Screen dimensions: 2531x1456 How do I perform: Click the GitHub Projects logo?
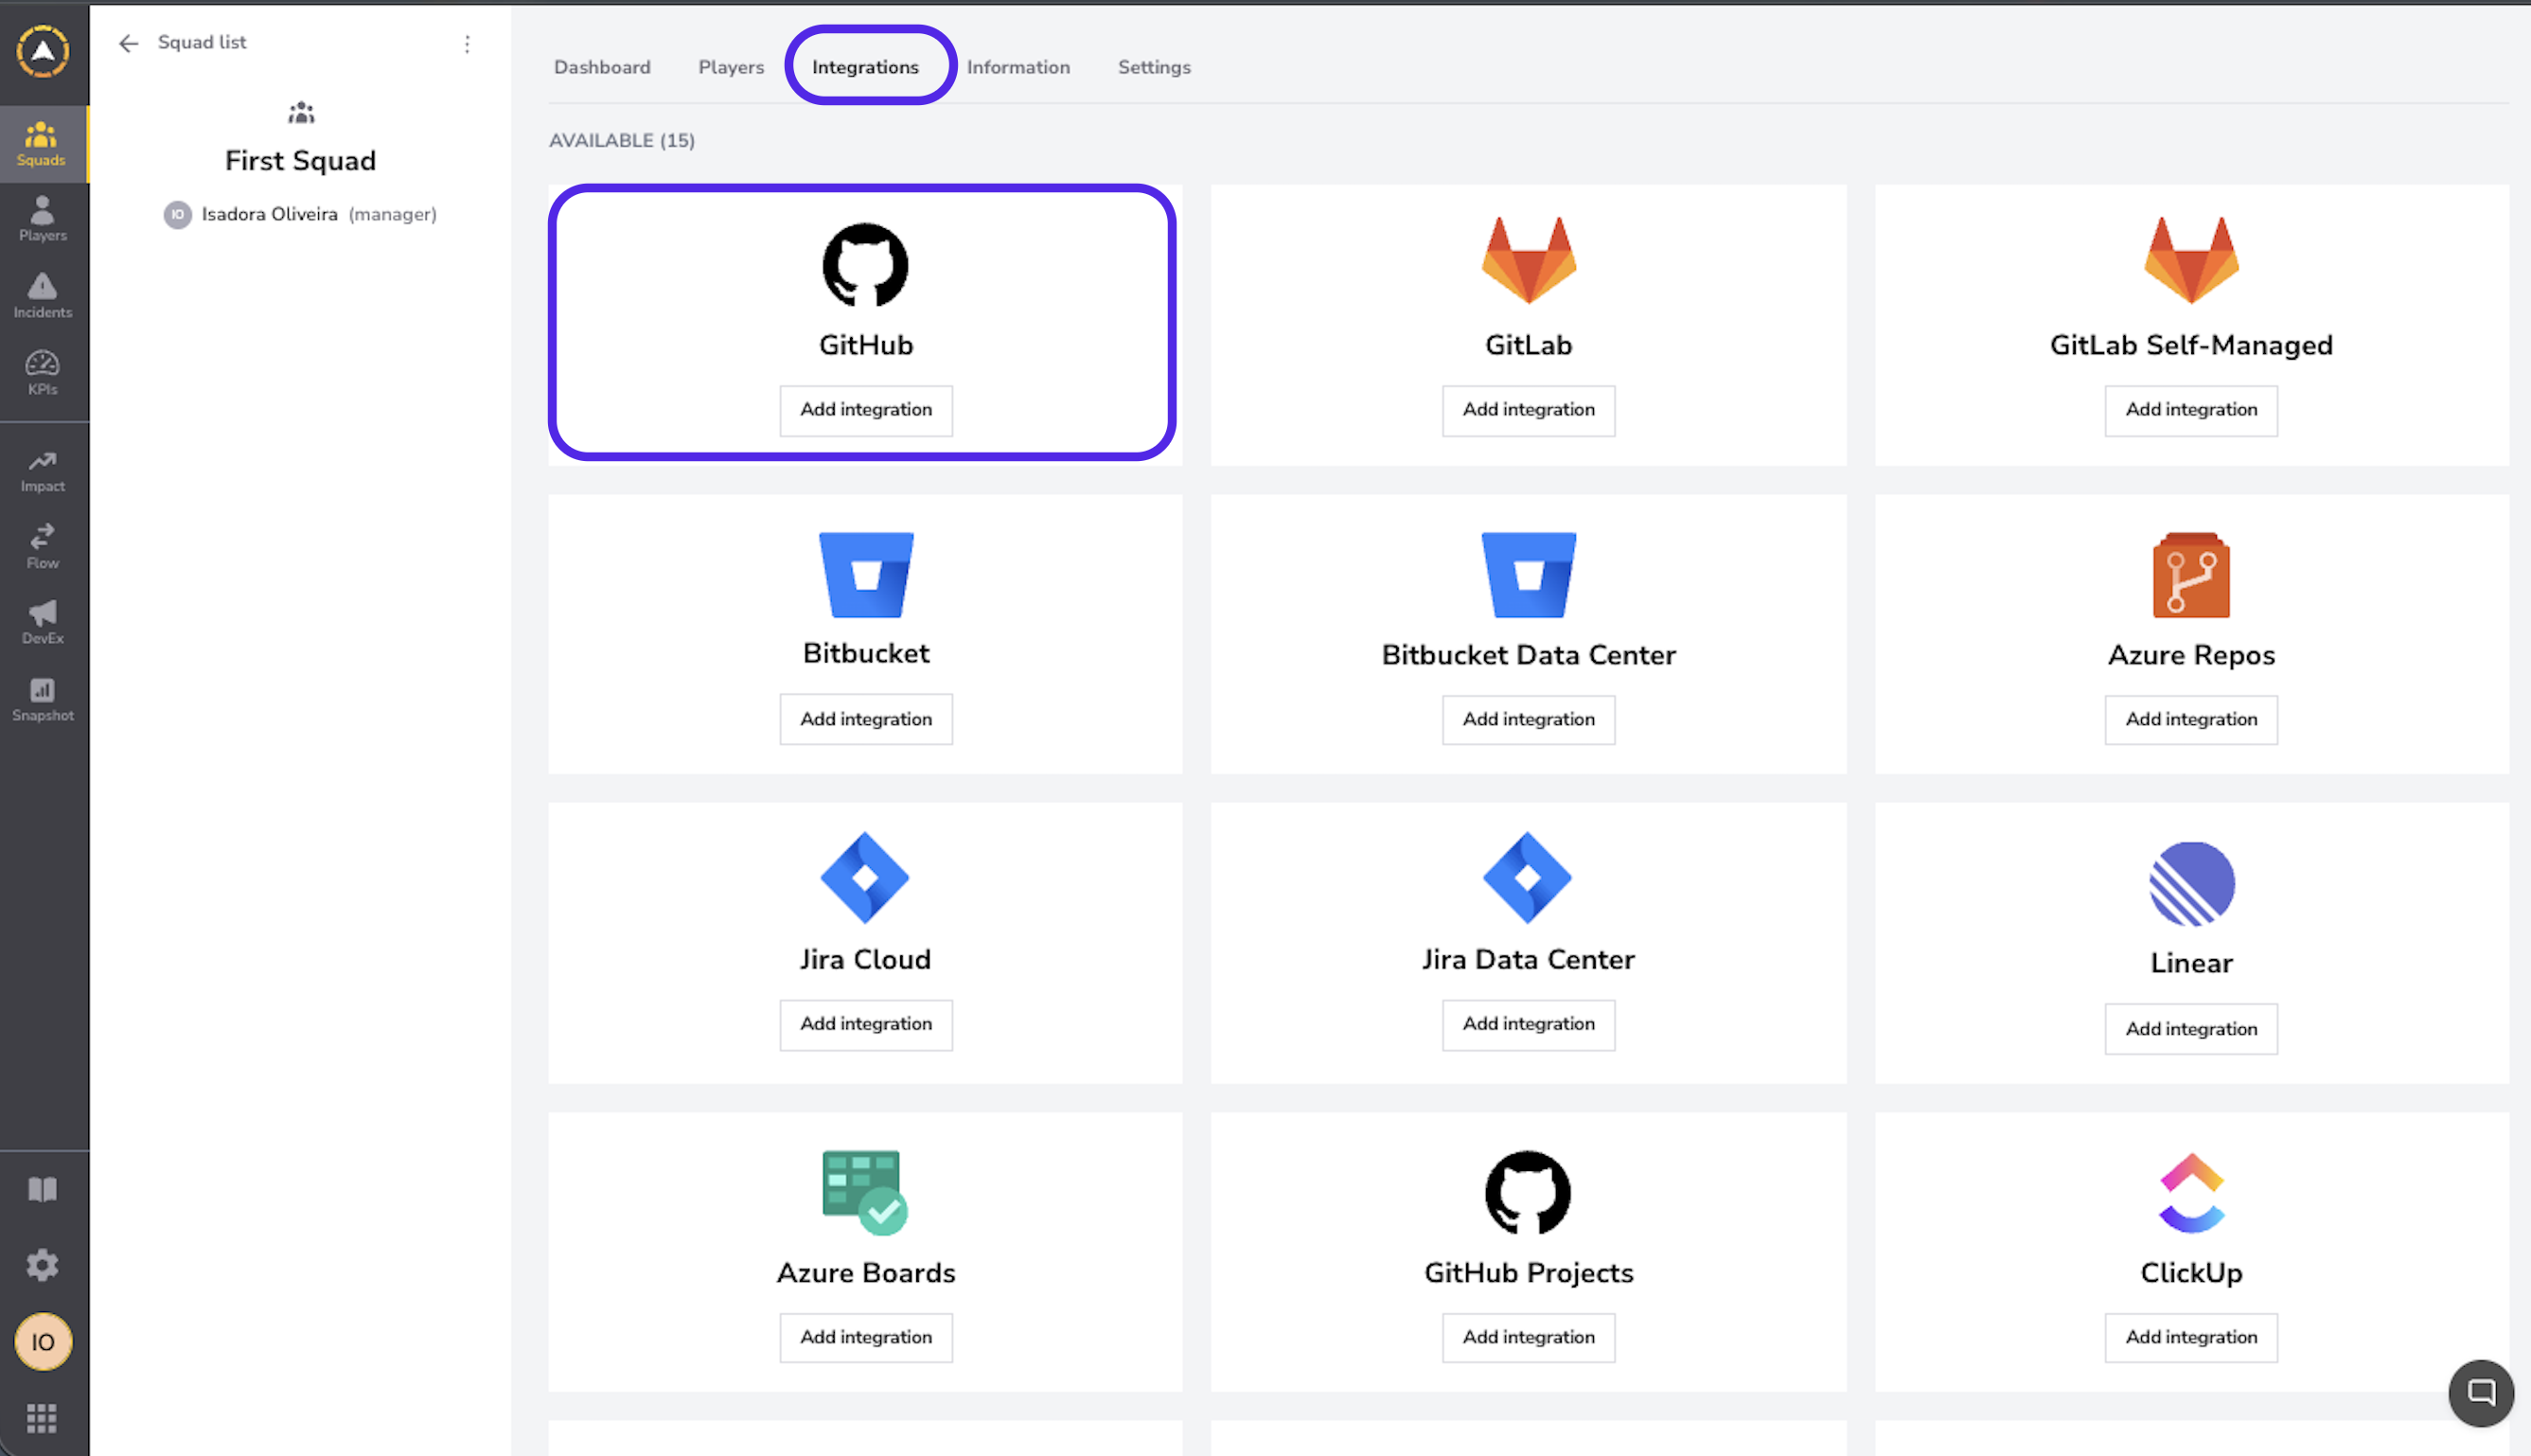(x=1529, y=1193)
